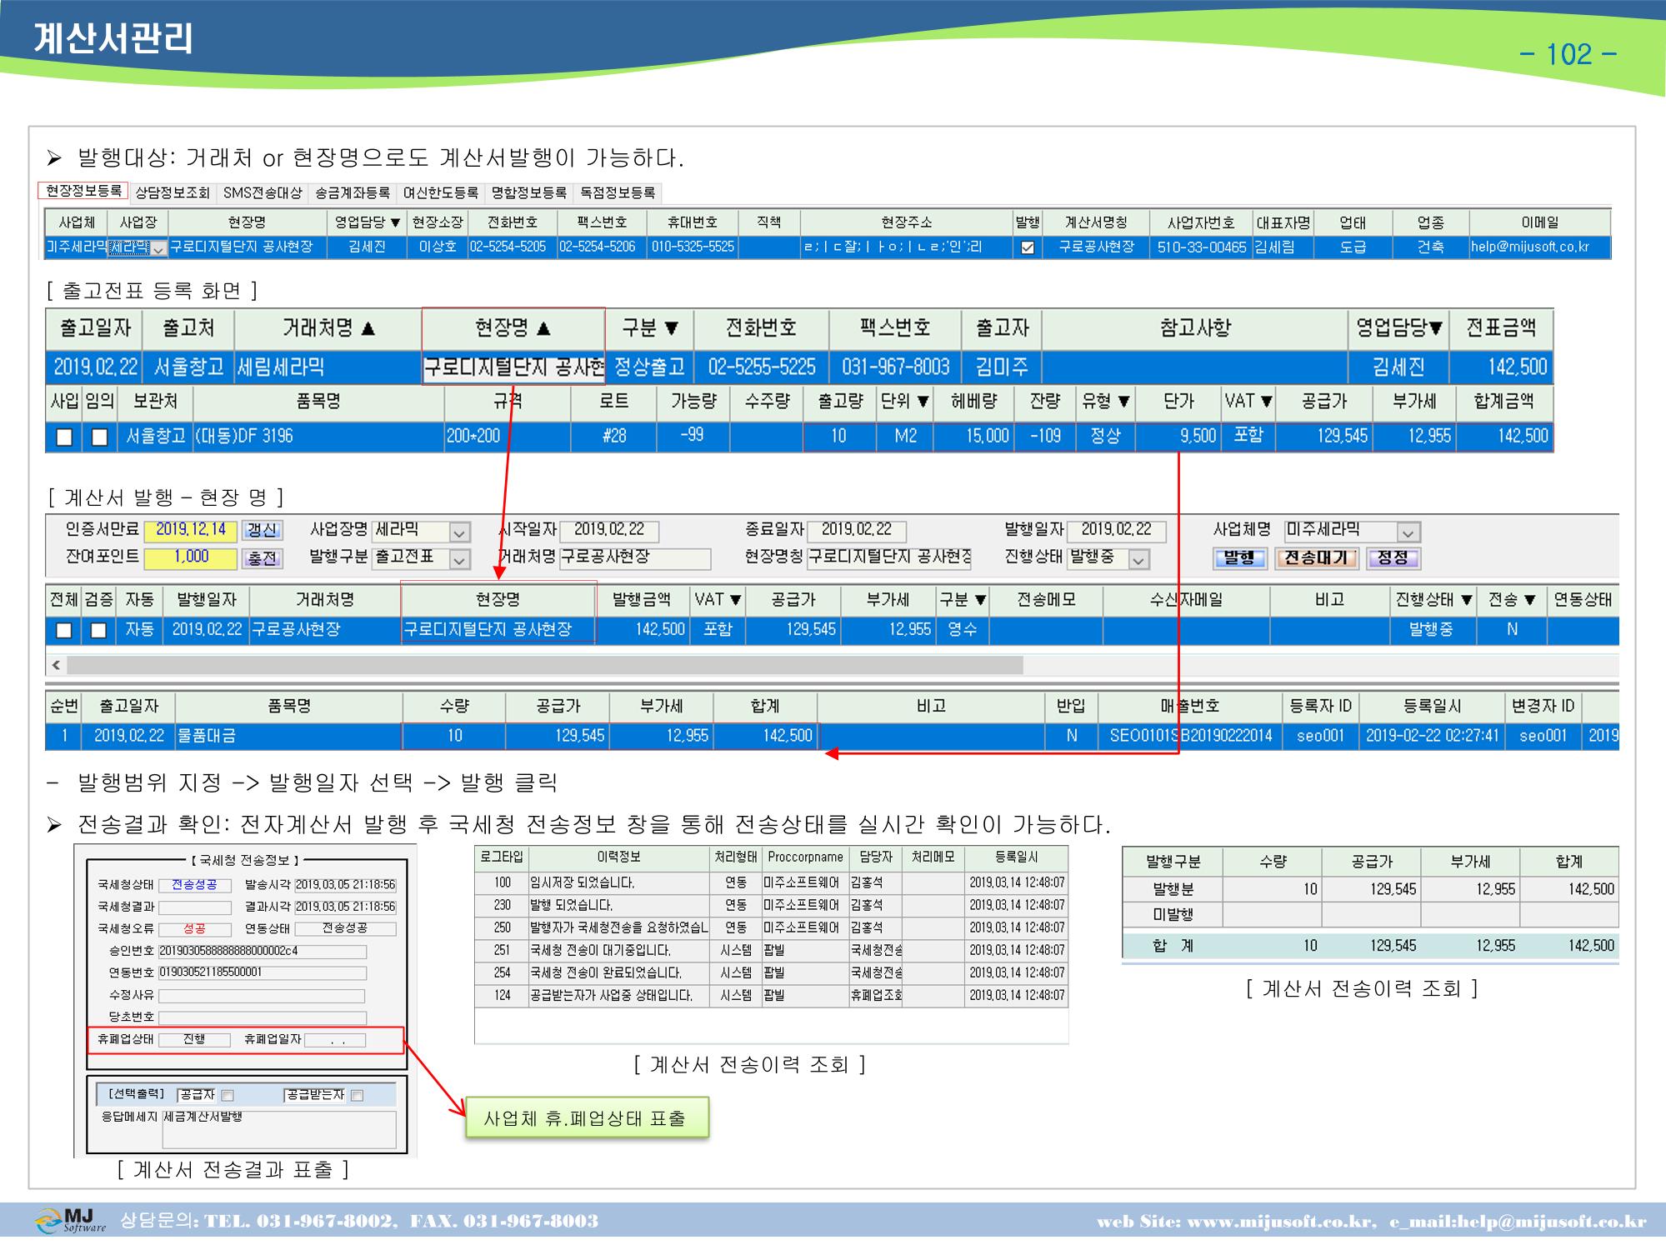
Task: Click the 연동번호 field in 국세청 전송정보
Action: tap(262, 972)
